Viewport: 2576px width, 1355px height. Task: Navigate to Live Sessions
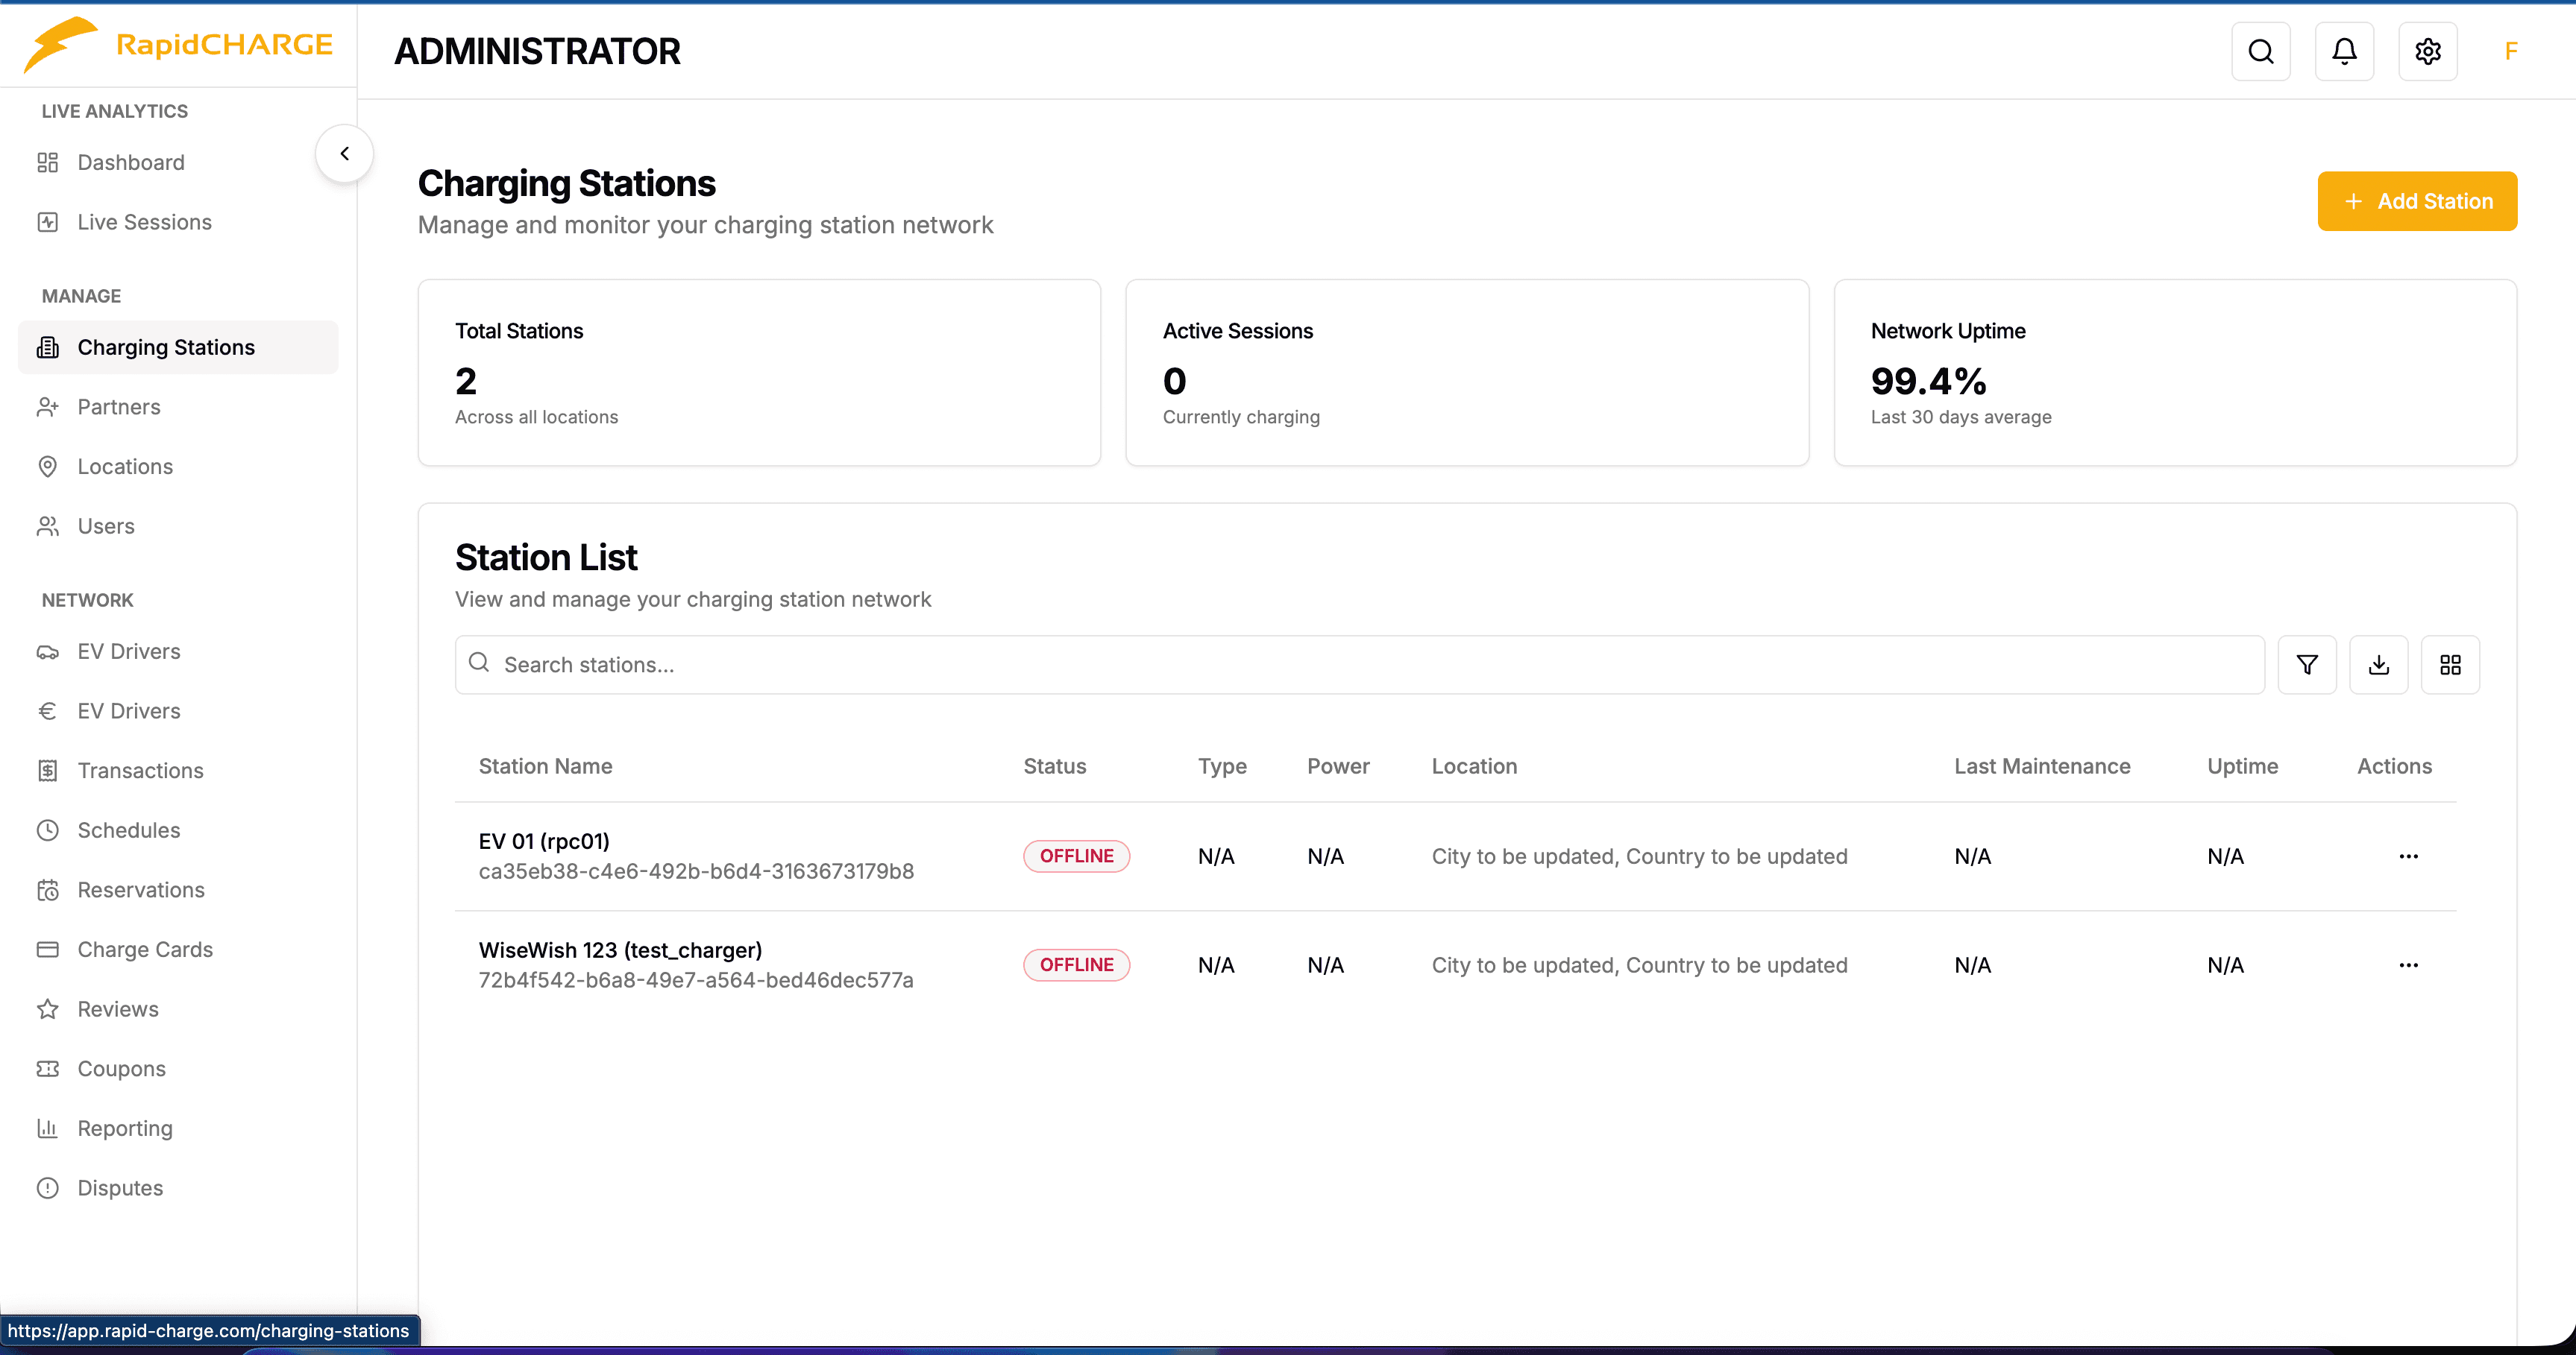[x=144, y=222]
